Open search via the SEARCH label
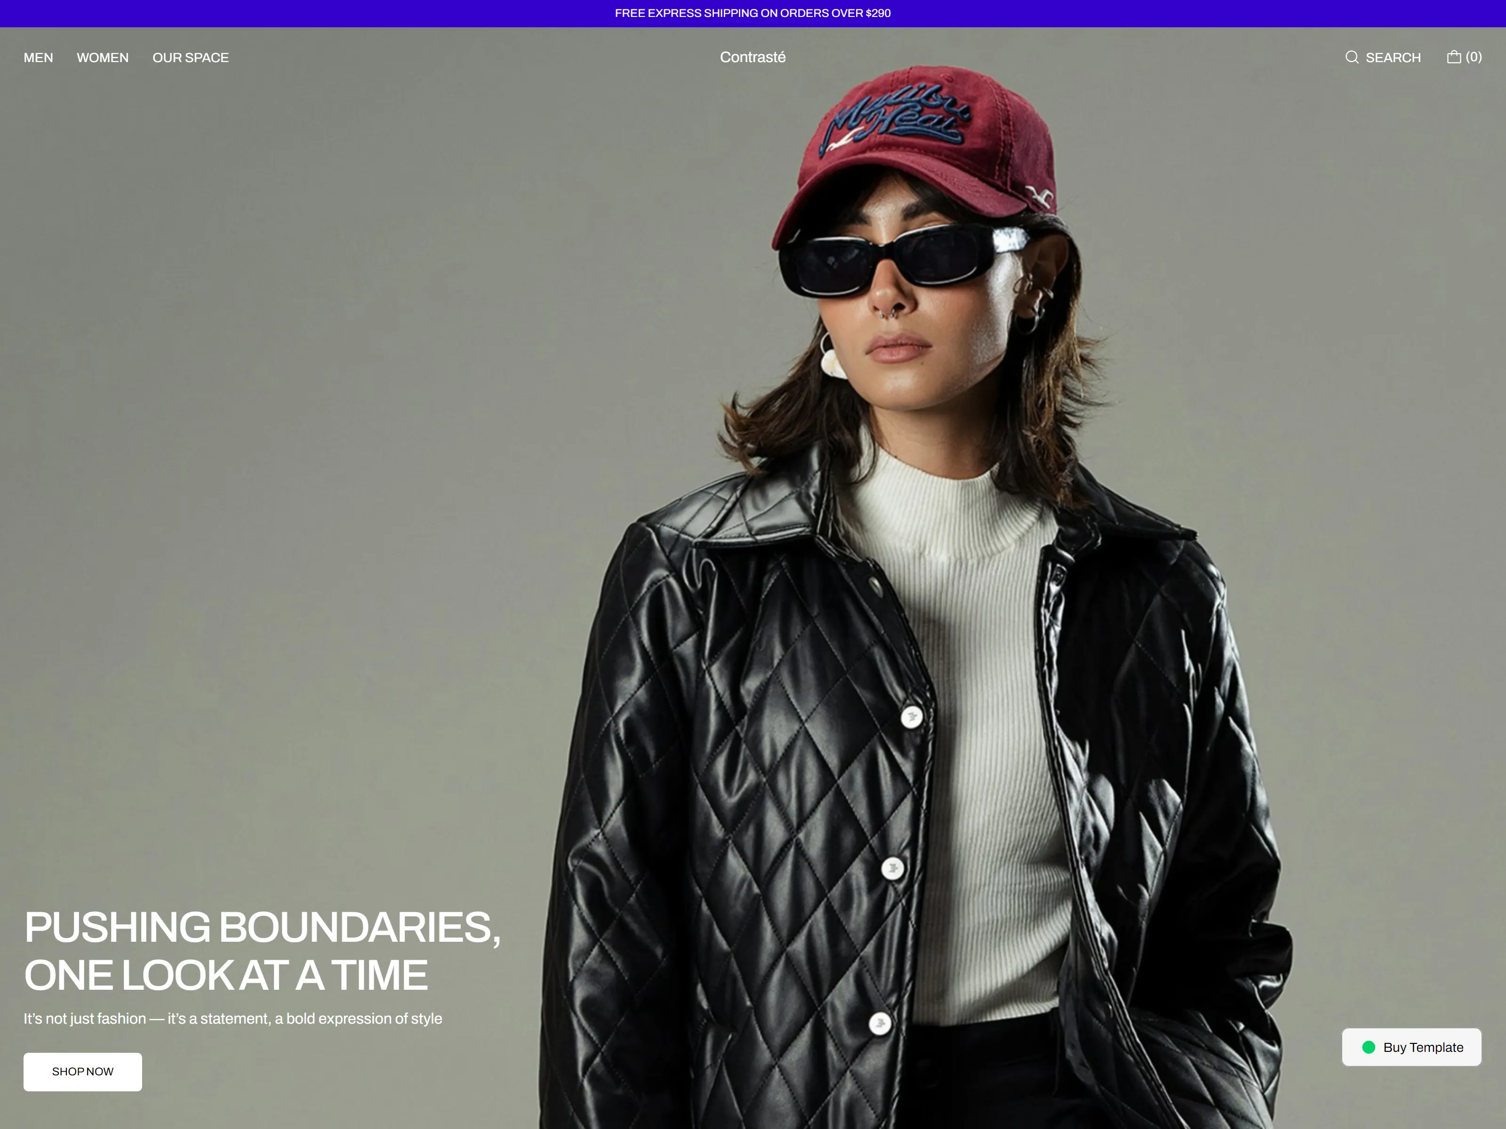The height and width of the screenshot is (1129, 1506). (x=1393, y=58)
